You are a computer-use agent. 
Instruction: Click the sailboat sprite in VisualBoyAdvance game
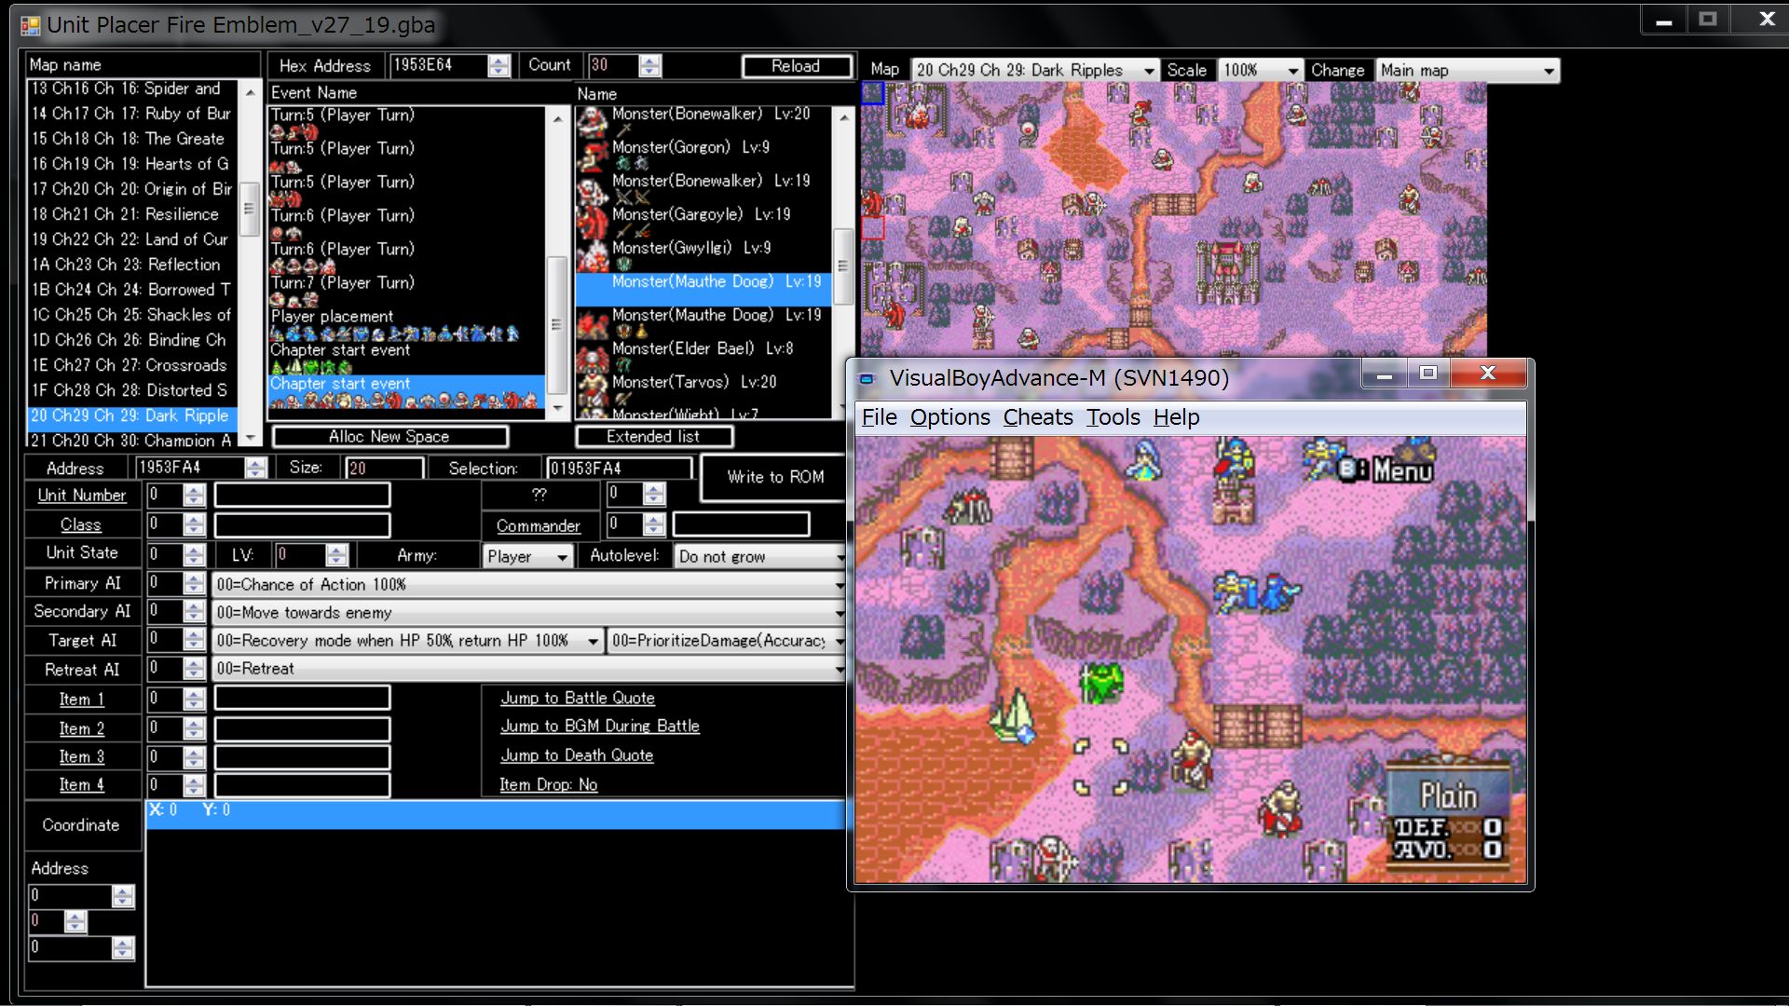point(1013,717)
